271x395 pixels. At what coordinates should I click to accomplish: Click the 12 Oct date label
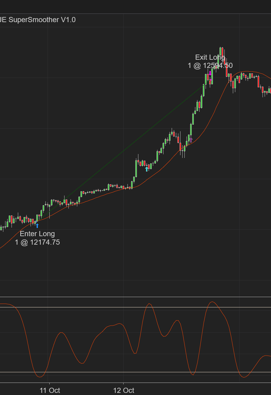coord(124,390)
